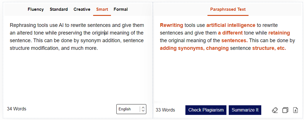Copy the paraphrased text with the copy icon
Image resolution: width=304 pixels, height=120 pixels.
[x=285, y=110]
